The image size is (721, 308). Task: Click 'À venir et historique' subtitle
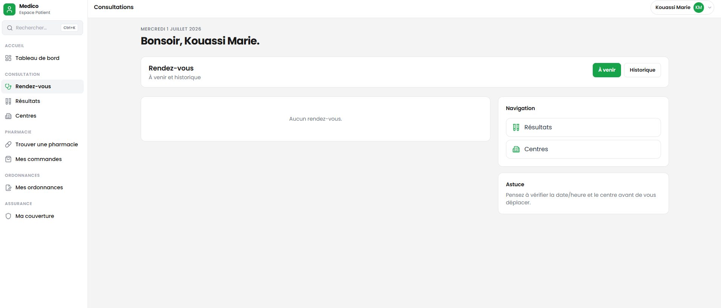175,77
